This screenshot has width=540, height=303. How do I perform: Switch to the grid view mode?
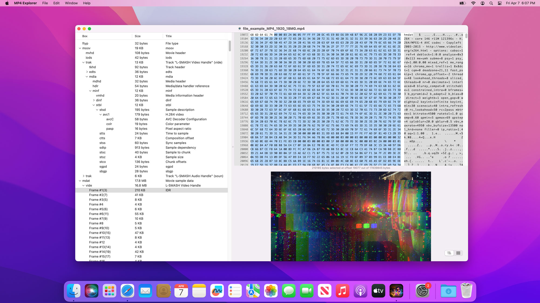pos(458,253)
